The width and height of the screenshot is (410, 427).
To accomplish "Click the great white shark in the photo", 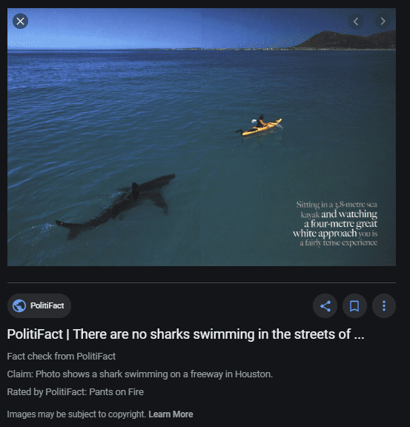I will [116, 206].
